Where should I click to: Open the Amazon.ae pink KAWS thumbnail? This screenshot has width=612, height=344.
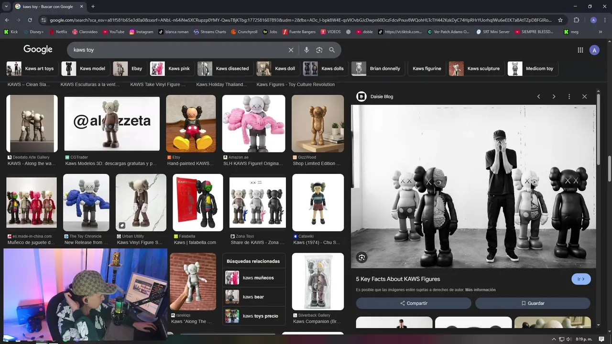click(253, 123)
